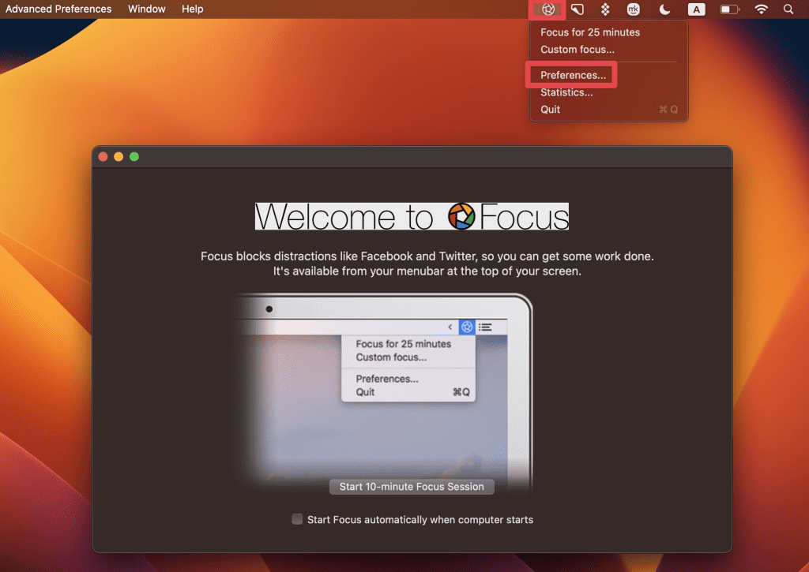Enable 'Start Focus automatically when computer starts'
The height and width of the screenshot is (572, 809).
(x=297, y=519)
